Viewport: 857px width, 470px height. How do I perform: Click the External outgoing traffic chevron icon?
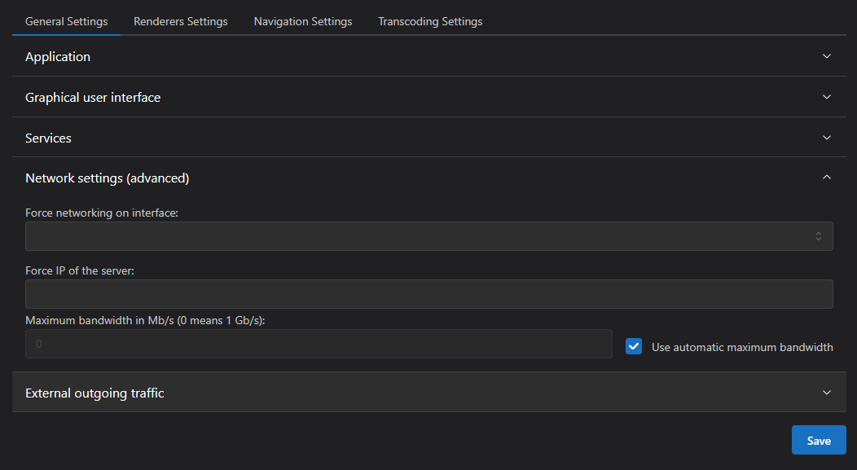coord(826,393)
